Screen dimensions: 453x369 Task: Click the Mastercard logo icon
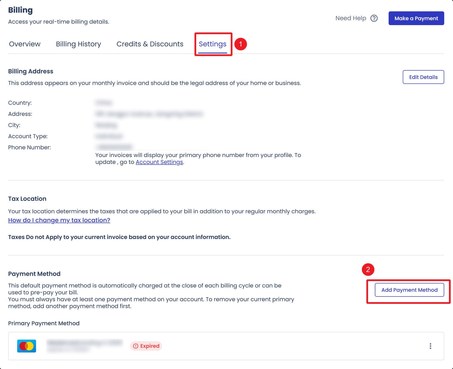tap(27, 346)
